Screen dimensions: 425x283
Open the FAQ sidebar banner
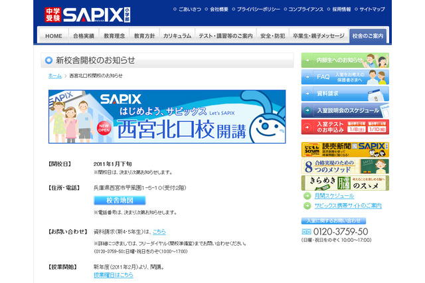[345, 77]
